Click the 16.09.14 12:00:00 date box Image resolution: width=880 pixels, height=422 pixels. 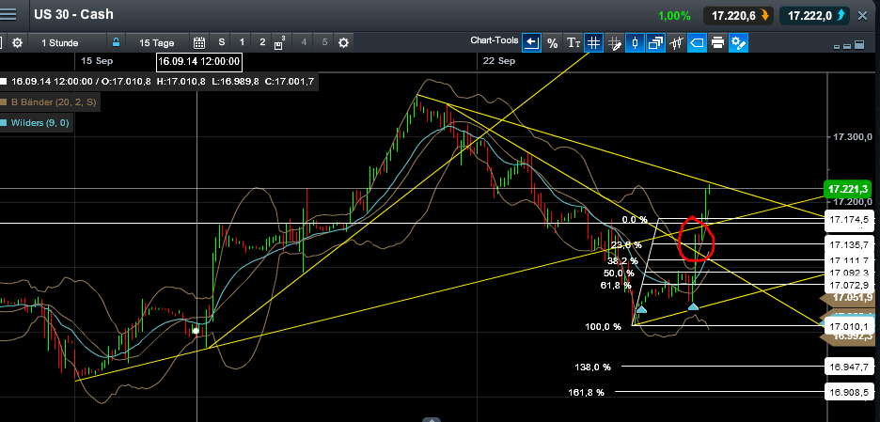pos(199,61)
